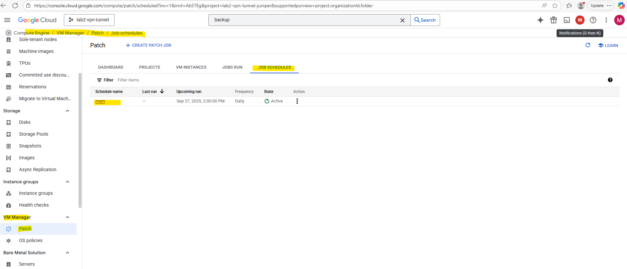Image resolution: width=627 pixels, height=269 pixels.
Task: Clear the backup search text with X
Action: [x=402, y=20]
